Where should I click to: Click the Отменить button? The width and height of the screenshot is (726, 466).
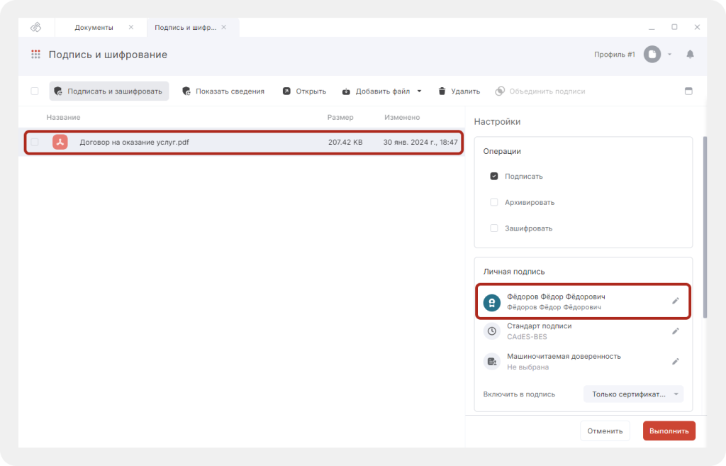(x=604, y=431)
